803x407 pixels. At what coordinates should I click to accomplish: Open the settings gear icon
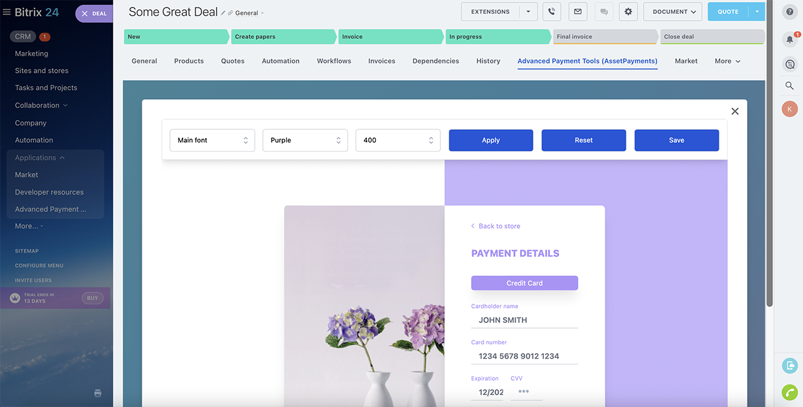pos(628,11)
